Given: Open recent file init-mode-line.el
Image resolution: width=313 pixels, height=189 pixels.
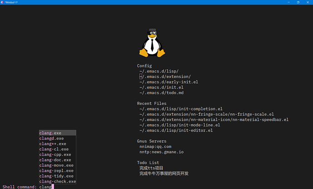Looking at the screenshot, I should tap(180, 125).
